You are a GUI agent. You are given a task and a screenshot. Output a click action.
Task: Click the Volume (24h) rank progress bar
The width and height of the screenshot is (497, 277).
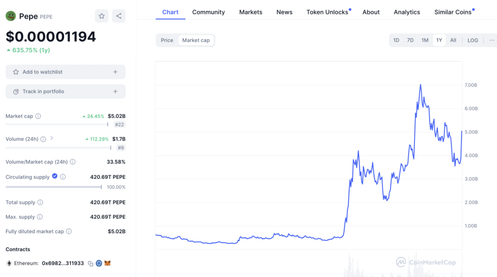pos(58,148)
